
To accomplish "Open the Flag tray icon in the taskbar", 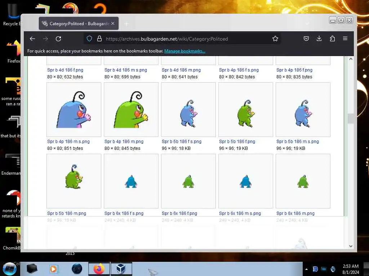I will [x=315, y=269].
